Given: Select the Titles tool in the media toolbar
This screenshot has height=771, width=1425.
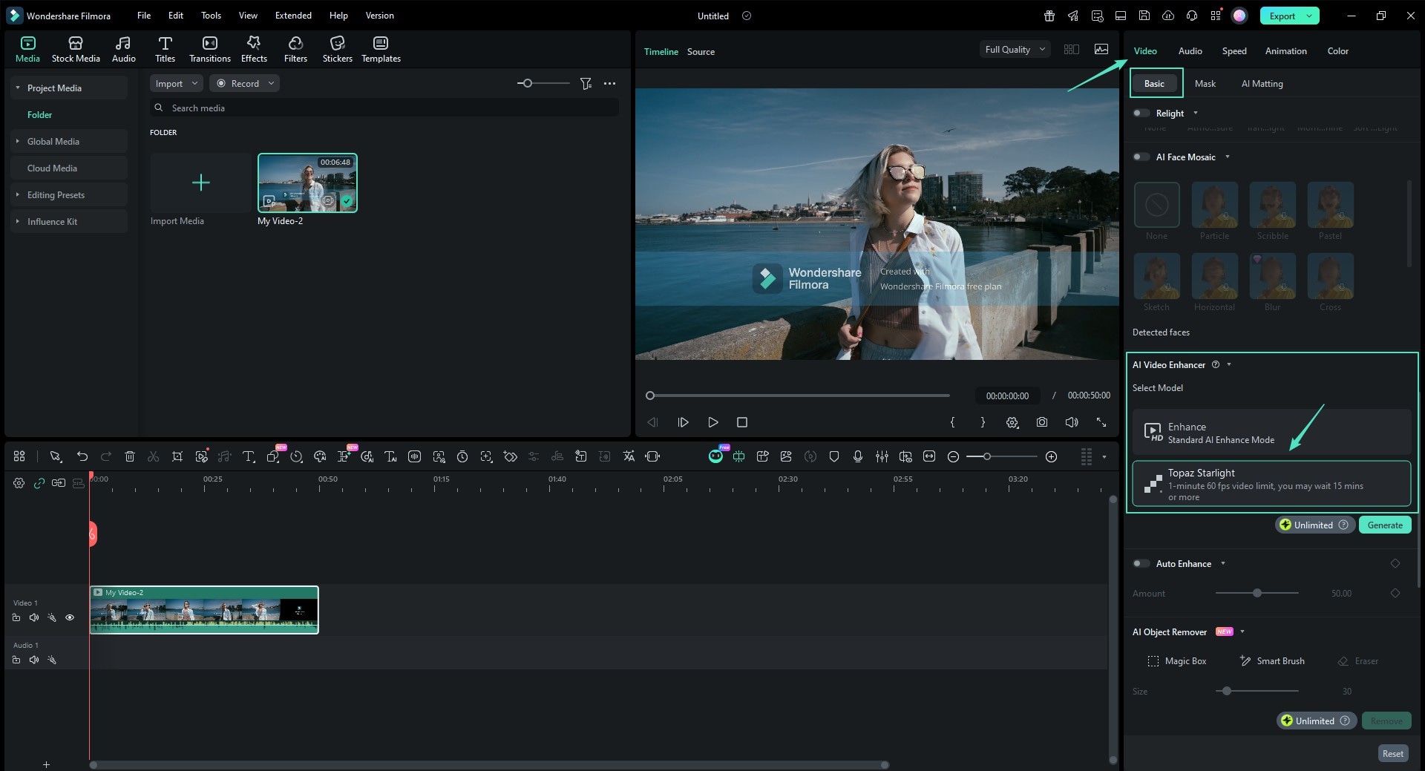Looking at the screenshot, I should (165, 49).
